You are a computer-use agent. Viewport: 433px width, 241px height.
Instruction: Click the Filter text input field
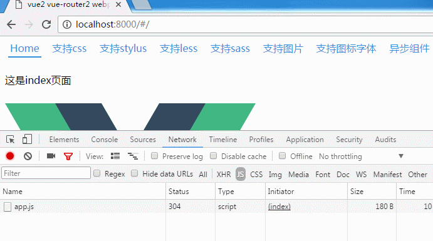point(46,173)
